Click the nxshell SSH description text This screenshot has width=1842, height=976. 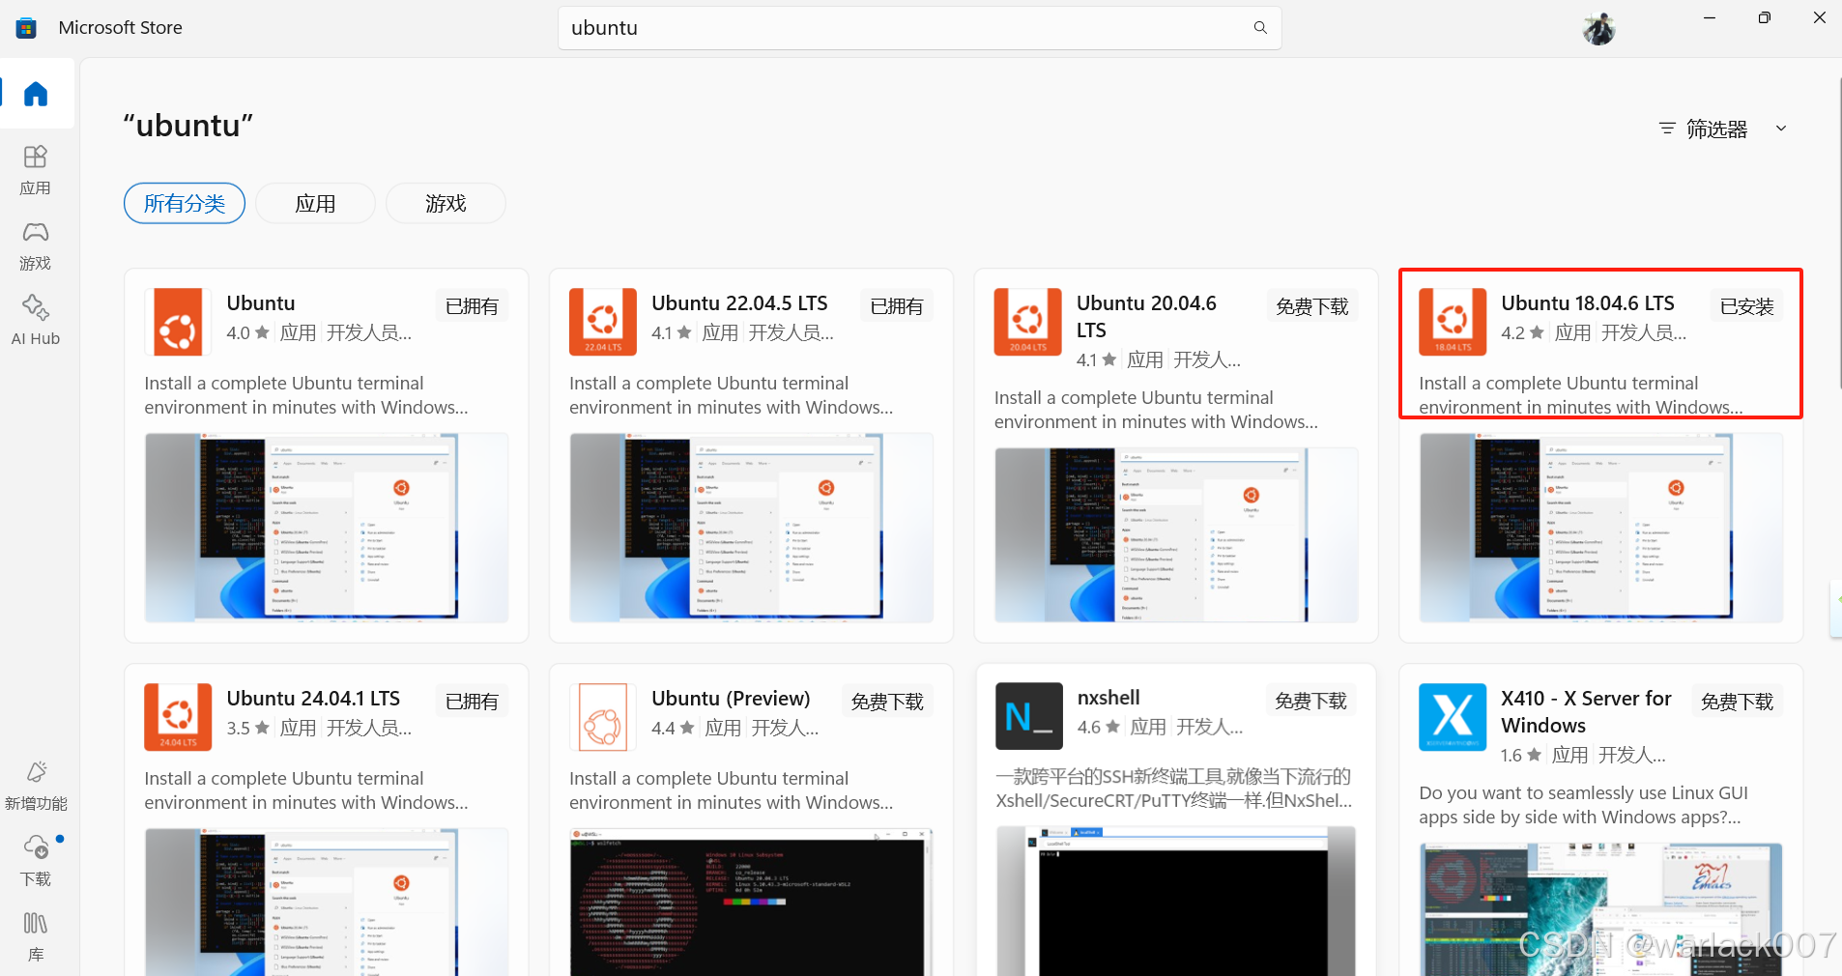(x=1174, y=789)
